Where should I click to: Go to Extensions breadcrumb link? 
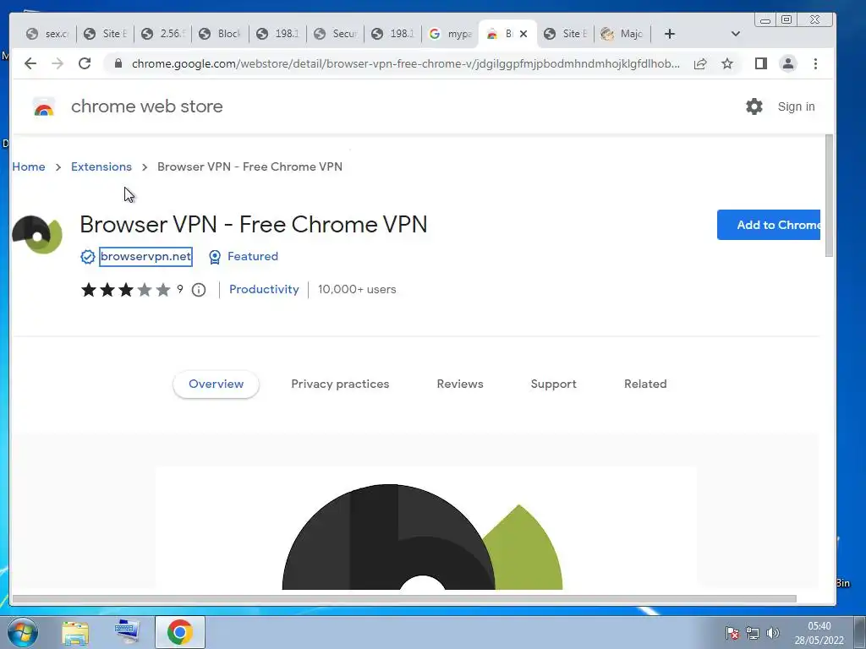tap(101, 166)
